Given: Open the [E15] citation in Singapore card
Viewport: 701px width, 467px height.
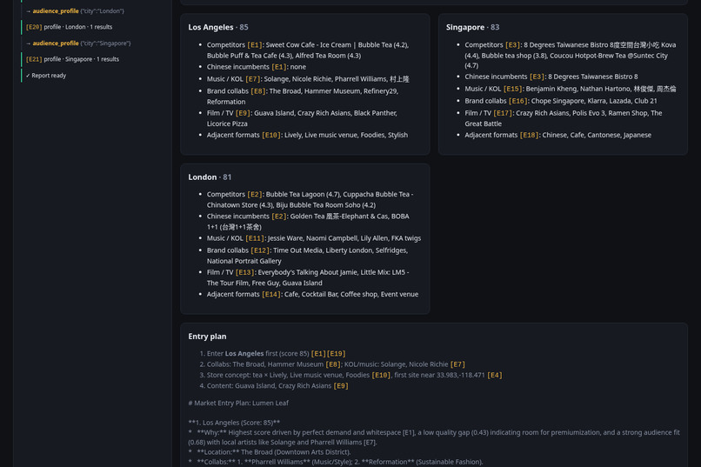Looking at the screenshot, I should coord(513,89).
